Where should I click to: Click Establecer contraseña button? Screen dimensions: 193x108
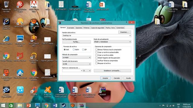tap(112, 71)
